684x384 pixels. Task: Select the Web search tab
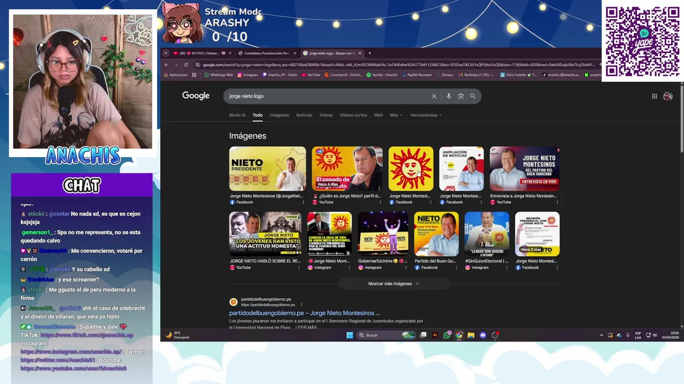click(x=378, y=115)
